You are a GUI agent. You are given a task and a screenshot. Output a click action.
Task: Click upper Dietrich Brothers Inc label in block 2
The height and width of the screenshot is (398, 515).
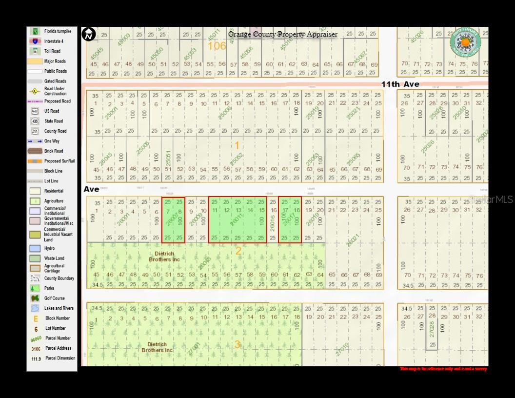pyautogui.click(x=164, y=257)
